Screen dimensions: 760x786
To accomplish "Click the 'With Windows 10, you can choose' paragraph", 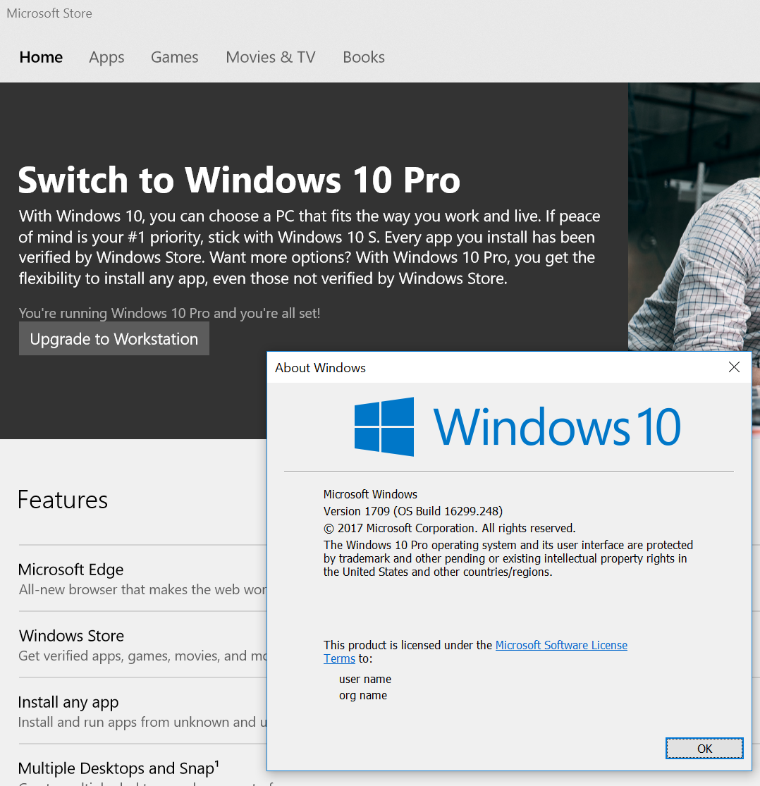I will [309, 247].
